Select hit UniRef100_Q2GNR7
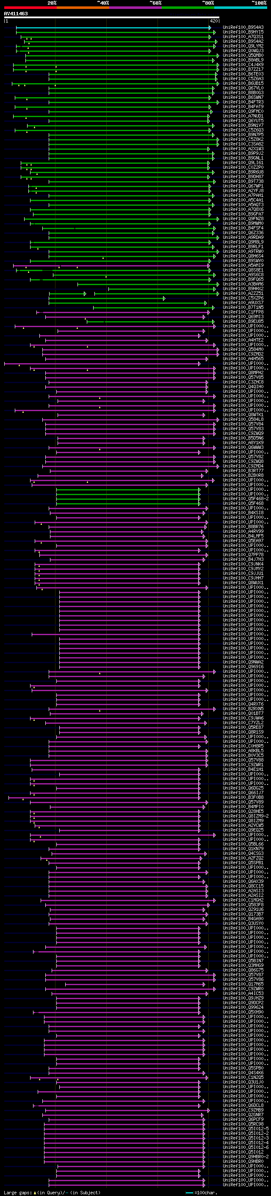This screenshot has height=1196, width=271. click(243, 1114)
